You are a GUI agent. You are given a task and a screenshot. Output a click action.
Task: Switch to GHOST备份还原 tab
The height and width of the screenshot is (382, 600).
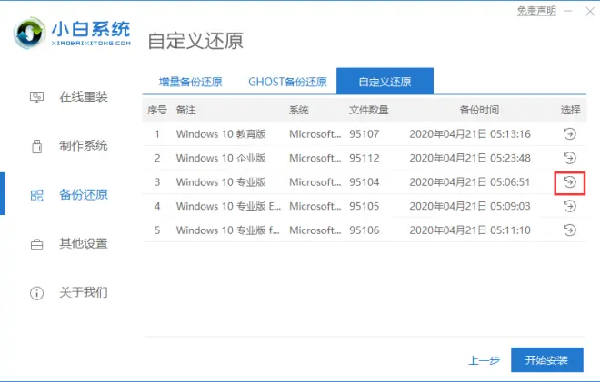[287, 82]
